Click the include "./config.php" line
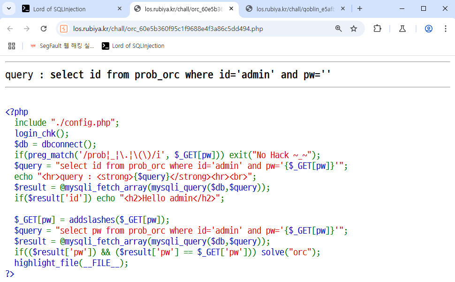 (67, 123)
